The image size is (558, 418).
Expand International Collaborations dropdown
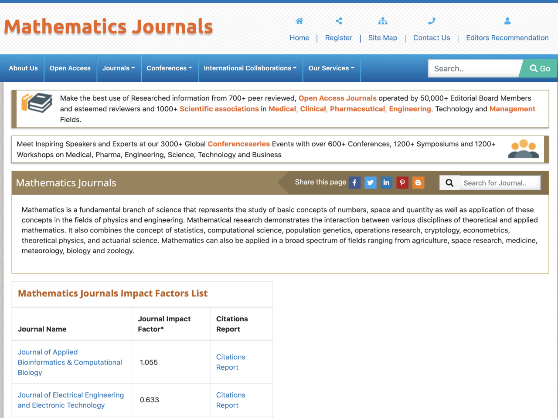point(250,68)
